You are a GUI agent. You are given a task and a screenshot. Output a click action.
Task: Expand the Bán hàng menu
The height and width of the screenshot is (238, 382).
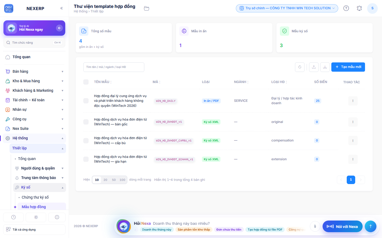pos(34,71)
